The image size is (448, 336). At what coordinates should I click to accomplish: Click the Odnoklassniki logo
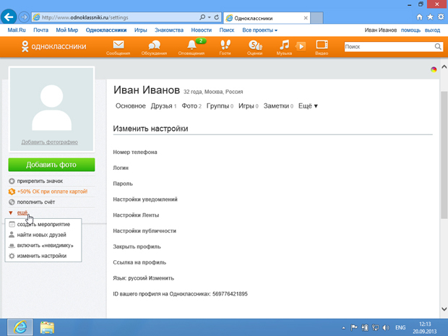tap(53, 46)
